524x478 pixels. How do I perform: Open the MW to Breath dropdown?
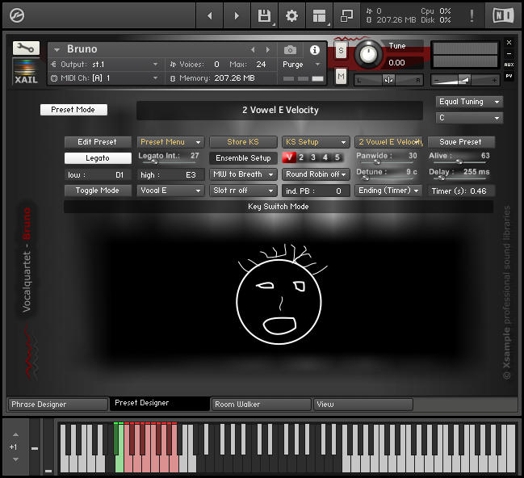[x=243, y=174]
